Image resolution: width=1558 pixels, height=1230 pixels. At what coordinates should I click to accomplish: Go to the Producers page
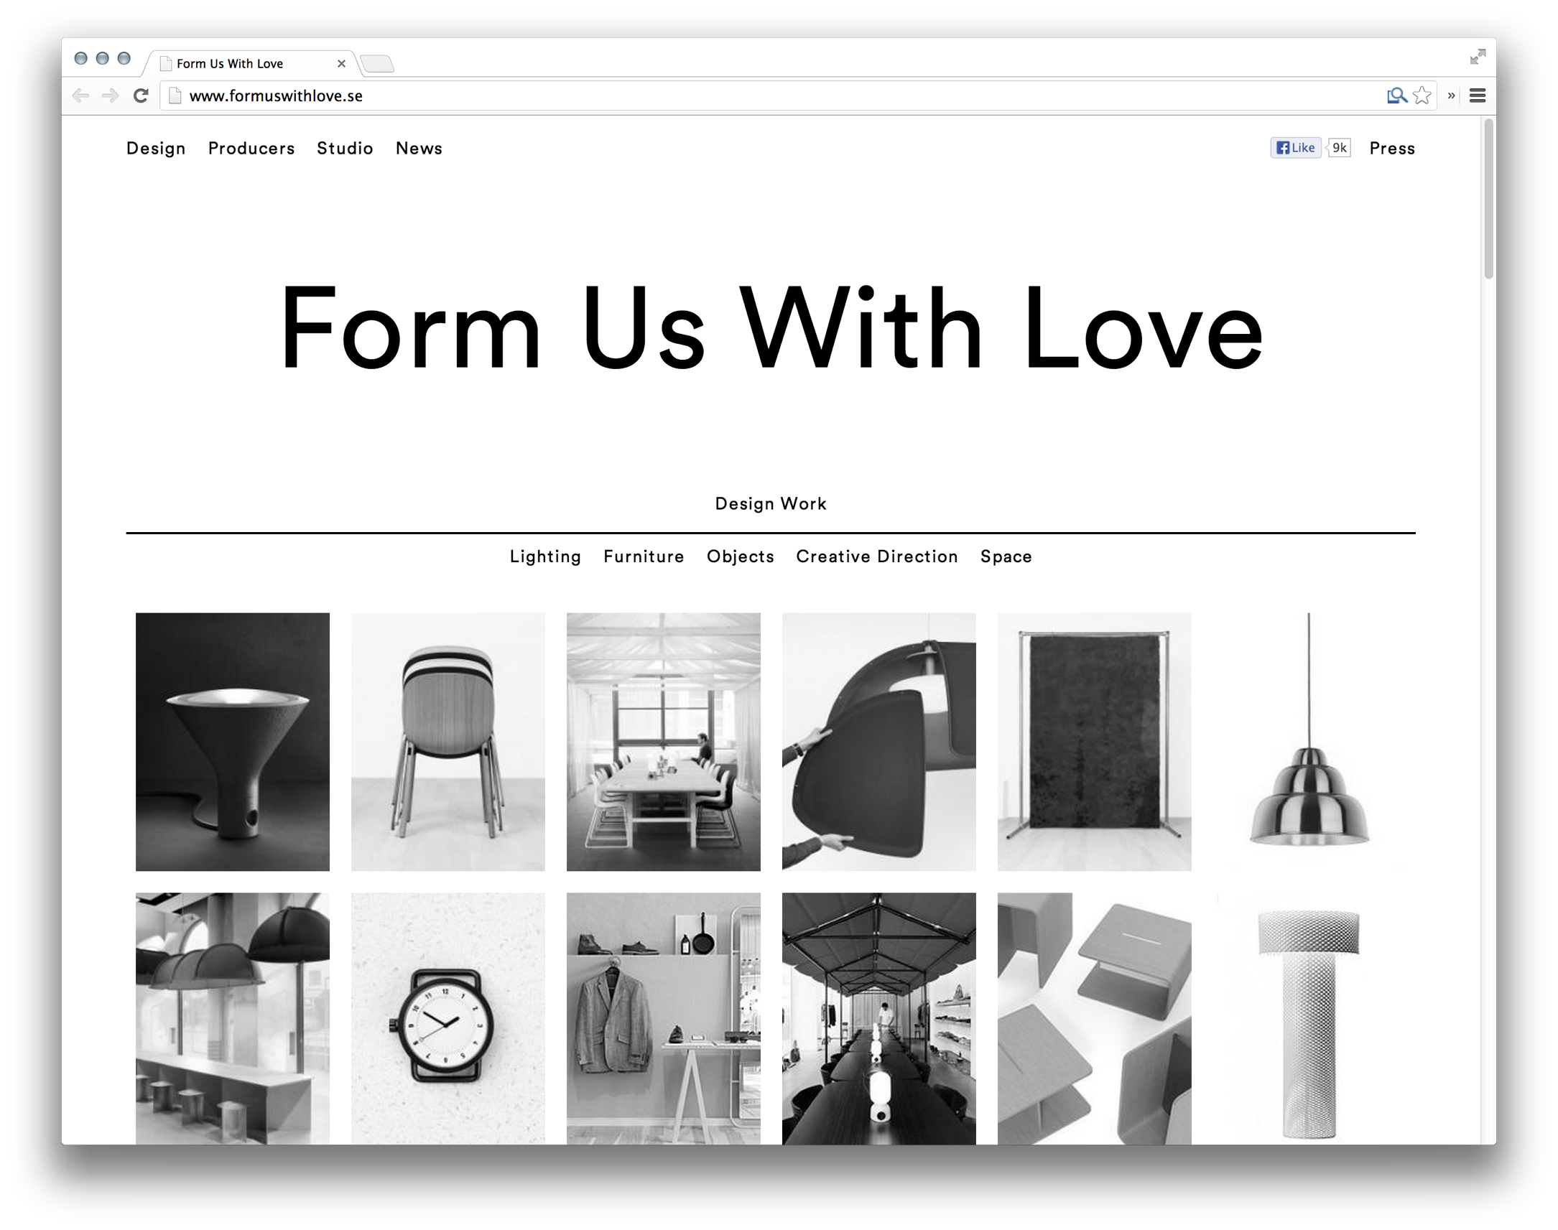[x=251, y=149]
